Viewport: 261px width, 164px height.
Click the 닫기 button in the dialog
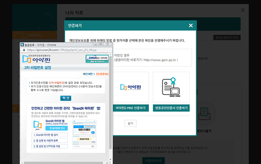click(x=131, y=123)
